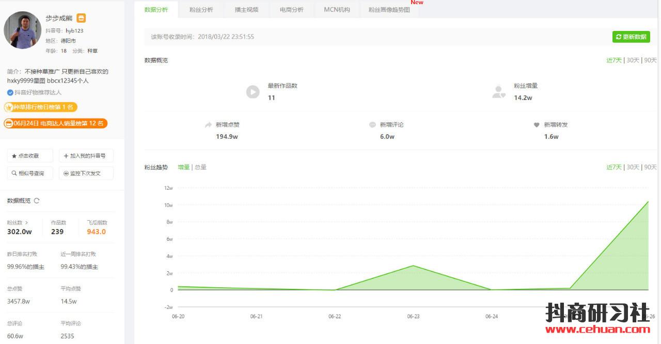This screenshot has height=344, width=661.
Task: Open 种草排行榜日榜第1名 ranking badge
Action: tap(41, 107)
